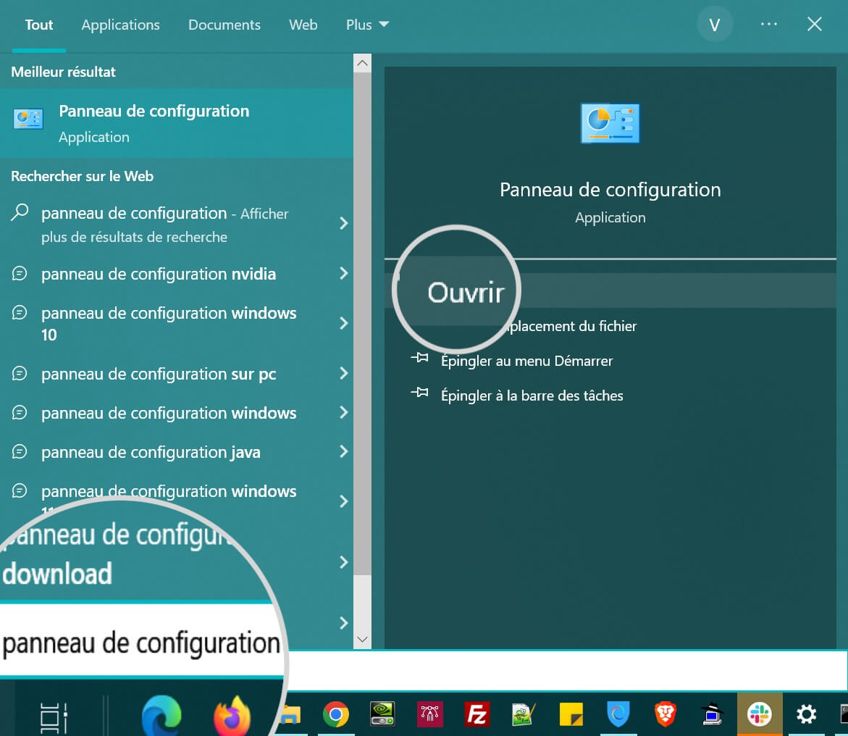Screen dimensions: 848x736
Task: Choose Épingler à la barre des tâches
Action: (x=532, y=396)
